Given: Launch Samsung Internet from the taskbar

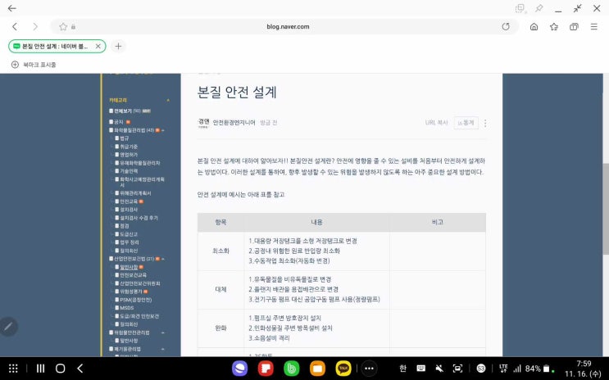Looking at the screenshot, I should click(x=239, y=369).
